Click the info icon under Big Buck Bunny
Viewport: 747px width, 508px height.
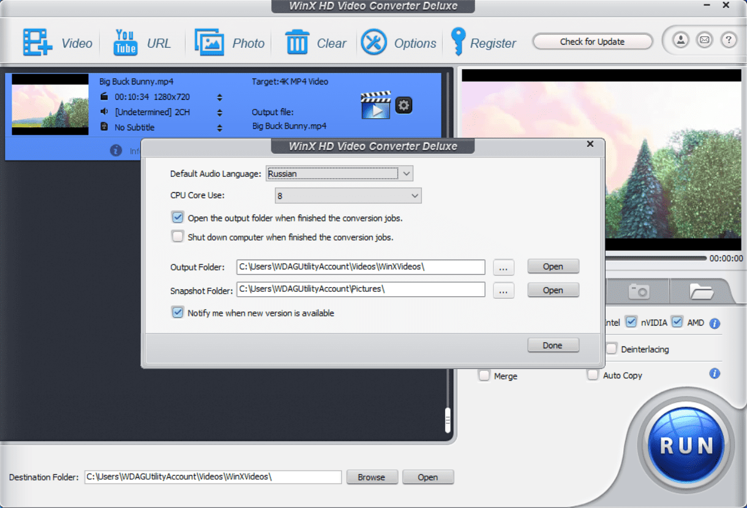(116, 150)
